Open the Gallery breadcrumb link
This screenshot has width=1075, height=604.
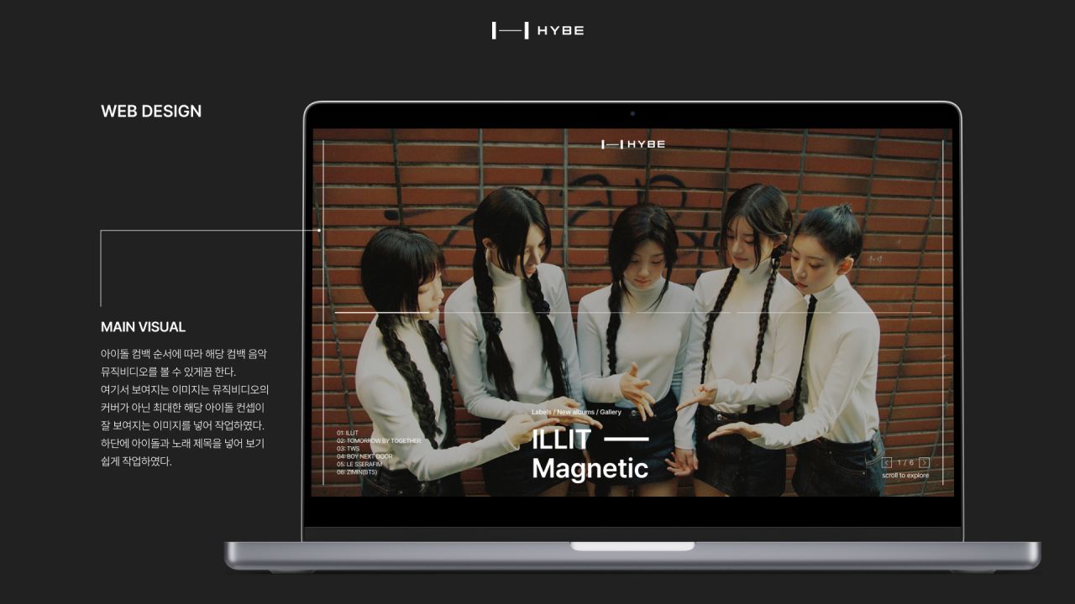tap(611, 412)
